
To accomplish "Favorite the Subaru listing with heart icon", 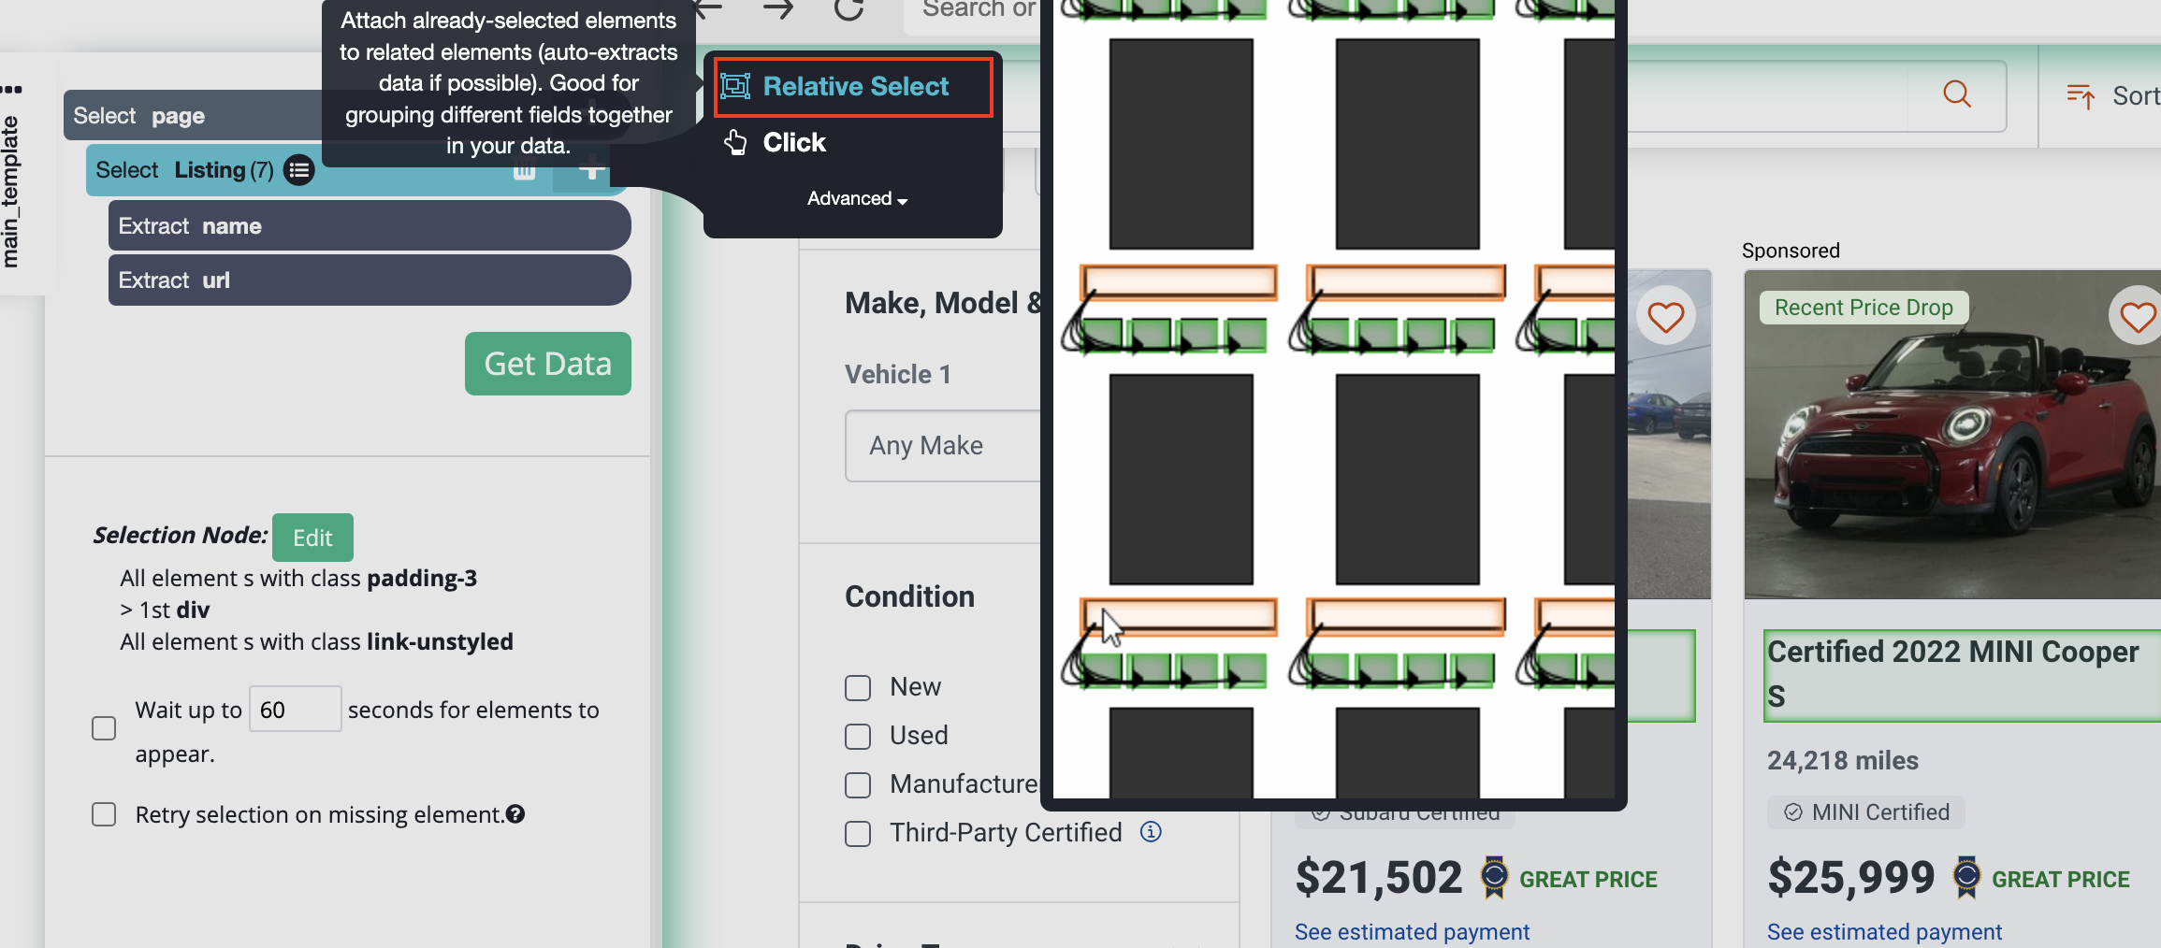I will point(1666,317).
